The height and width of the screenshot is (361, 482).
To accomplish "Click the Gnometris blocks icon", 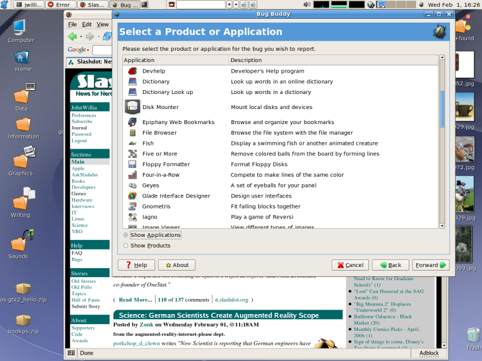I will 132,206.
